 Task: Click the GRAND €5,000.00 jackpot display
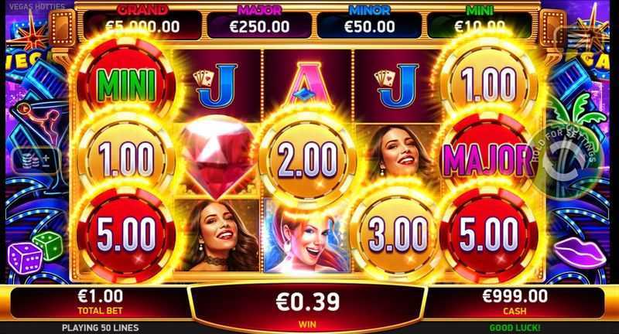tap(142, 24)
